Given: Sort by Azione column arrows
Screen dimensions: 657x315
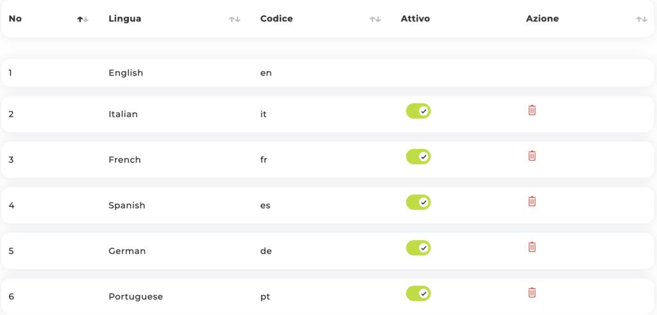Looking at the screenshot, I should [x=642, y=19].
